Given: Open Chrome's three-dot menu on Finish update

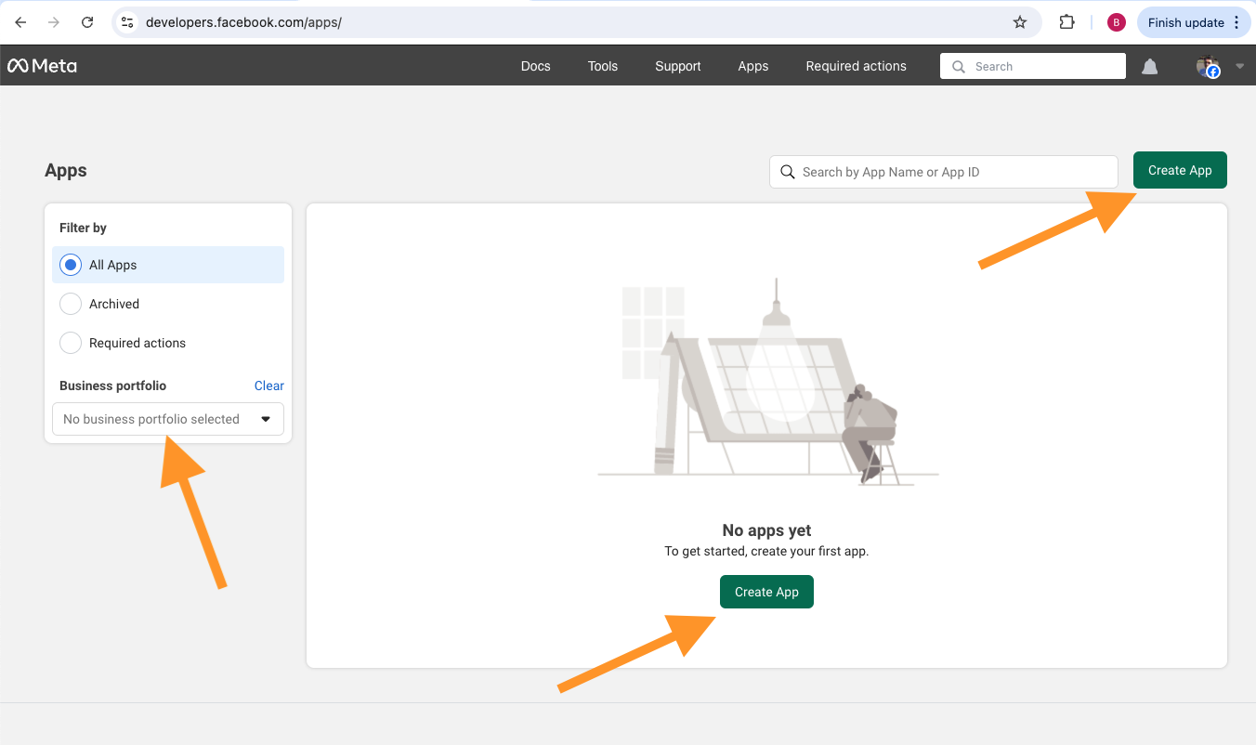Looking at the screenshot, I should (1236, 22).
